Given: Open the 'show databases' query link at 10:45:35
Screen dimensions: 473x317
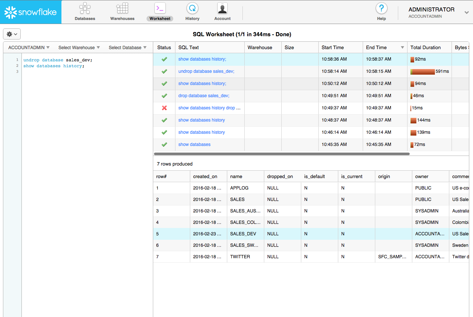Looking at the screenshot, I should coord(194,144).
